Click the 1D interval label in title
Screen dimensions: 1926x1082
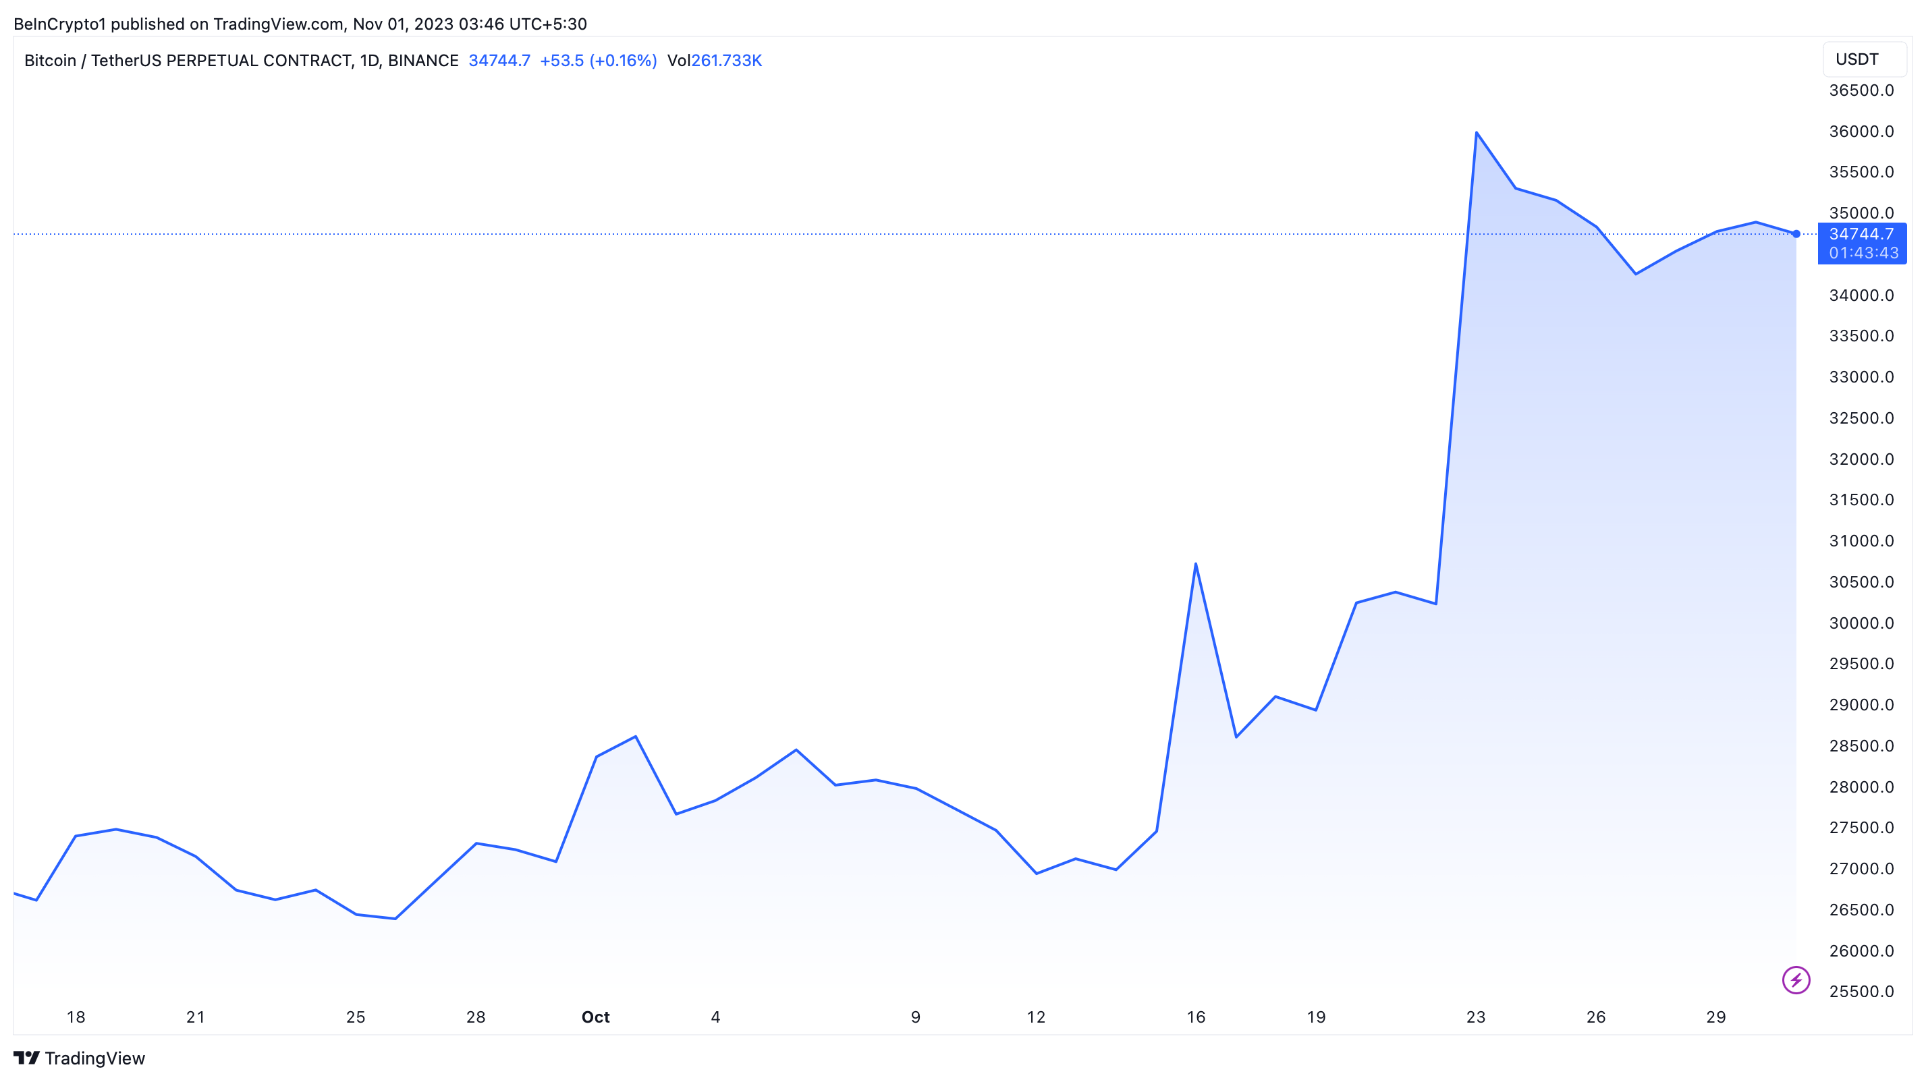tap(368, 61)
